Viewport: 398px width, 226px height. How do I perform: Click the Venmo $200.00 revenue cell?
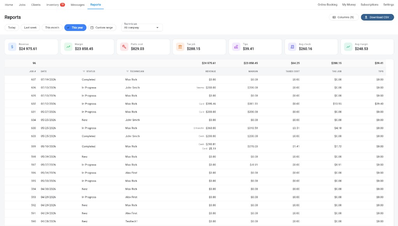pyautogui.click(x=206, y=88)
